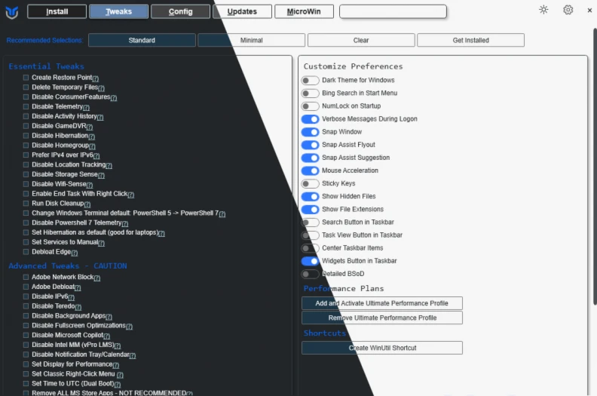Image resolution: width=597 pixels, height=396 pixels.
Task: Switch to the Tweaks tab
Action: [x=118, y=11]
